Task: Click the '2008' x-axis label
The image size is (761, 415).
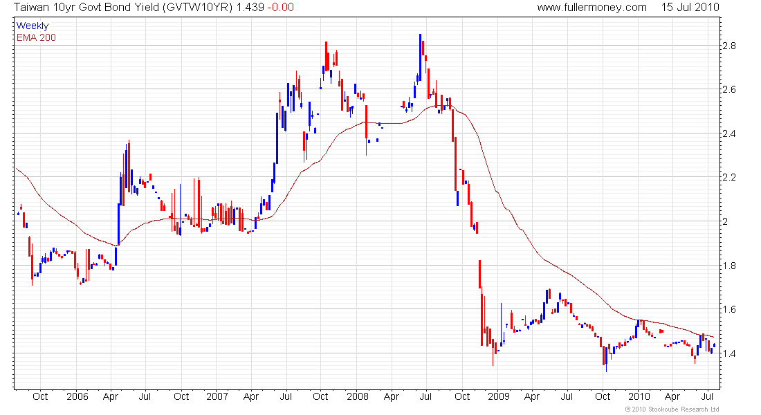Action: 358,396
